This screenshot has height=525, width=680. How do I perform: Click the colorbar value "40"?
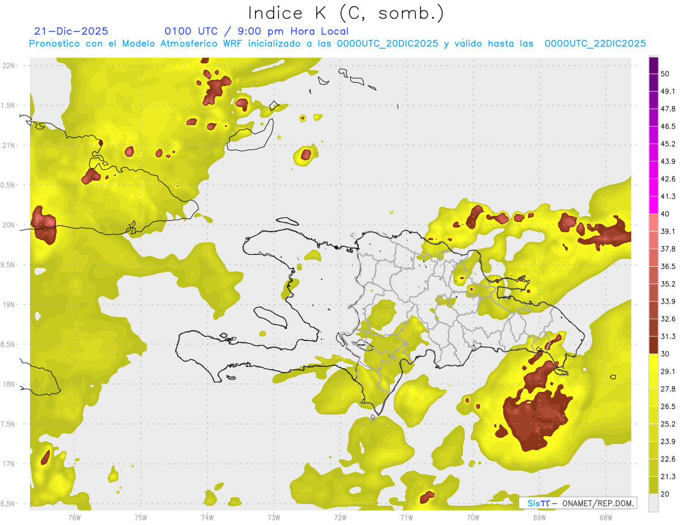click(665, 214)
